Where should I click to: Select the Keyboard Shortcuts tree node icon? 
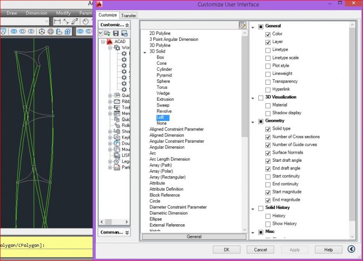[x=117, y=137]
